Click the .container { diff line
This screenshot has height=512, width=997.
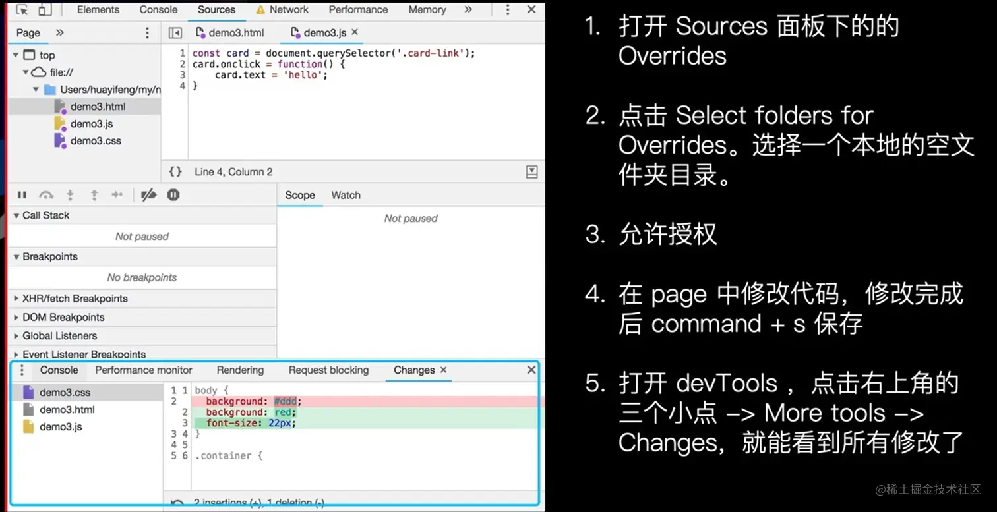pyautogui.click(x=228, y=456)
